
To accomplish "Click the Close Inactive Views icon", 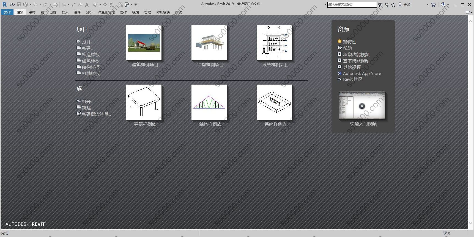I will pyautogui.click(x=121, y=5).
